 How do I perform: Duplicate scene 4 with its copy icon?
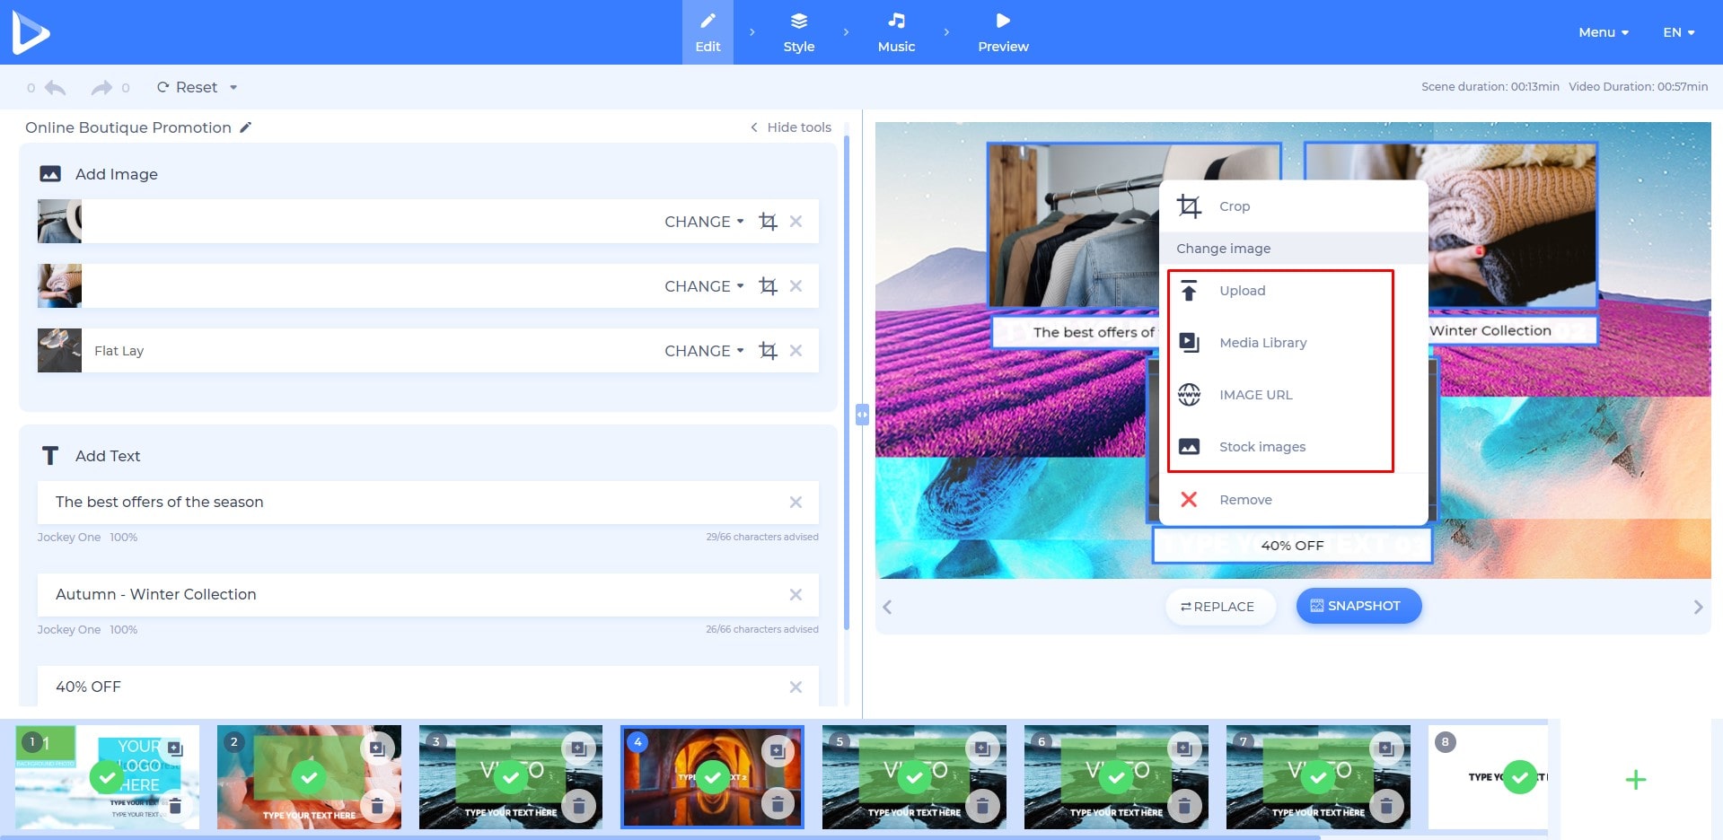point(778,749)
